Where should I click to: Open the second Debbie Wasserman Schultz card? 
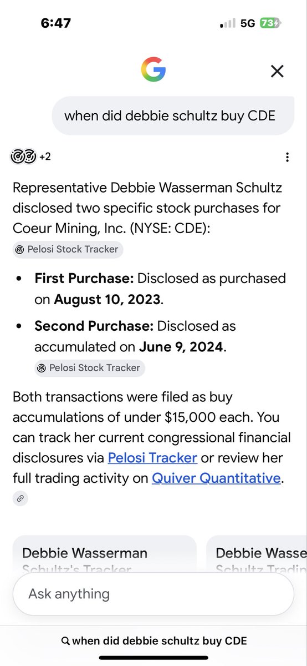(x=257, y=555)
